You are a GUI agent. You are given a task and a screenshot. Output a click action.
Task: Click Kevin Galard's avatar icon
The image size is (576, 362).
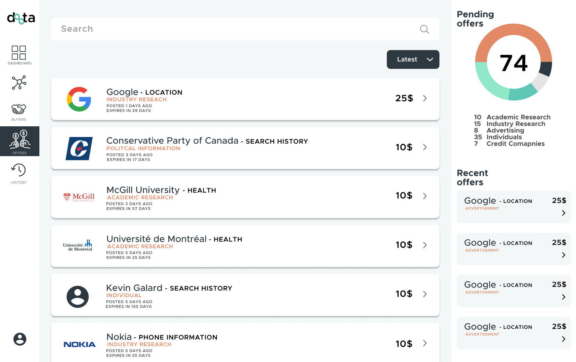point(78,297)
